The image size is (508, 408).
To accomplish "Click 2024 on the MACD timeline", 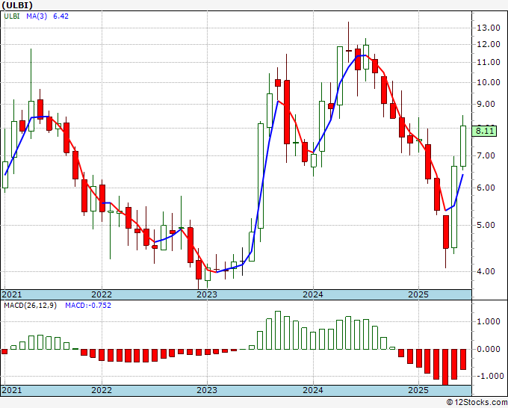I will [x=313, y=390].
